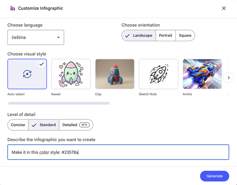Set orientation to Landscape
Viewport: 237px width, 185px height.
(139, 36)
